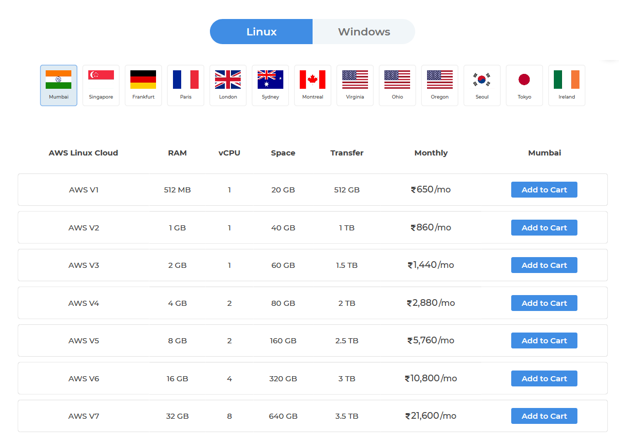Add AWS V2 plan to cart
Image resolution: width=619 pixels, height=448 pixels.
[544, 228]
